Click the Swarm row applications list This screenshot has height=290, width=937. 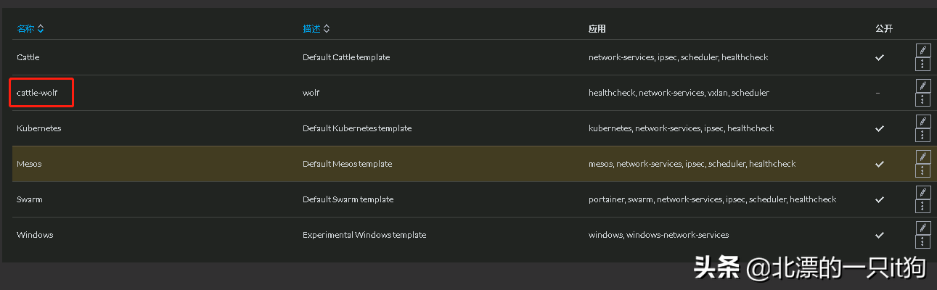[712, 199]
